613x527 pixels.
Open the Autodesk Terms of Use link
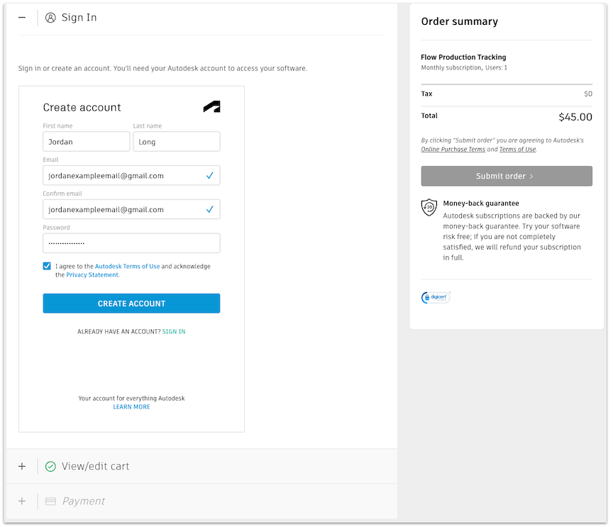coord(127,267)
